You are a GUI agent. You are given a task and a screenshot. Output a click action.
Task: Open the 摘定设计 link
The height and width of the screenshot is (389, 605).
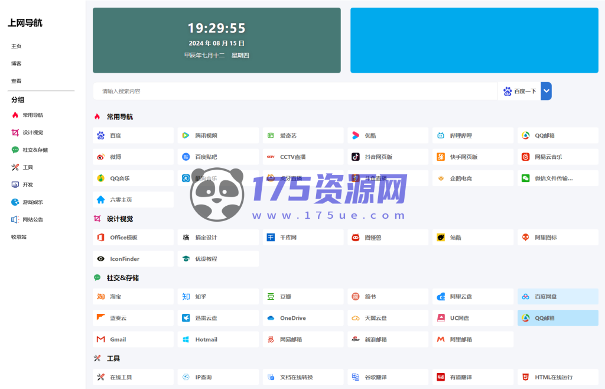(x=218, y=237)
